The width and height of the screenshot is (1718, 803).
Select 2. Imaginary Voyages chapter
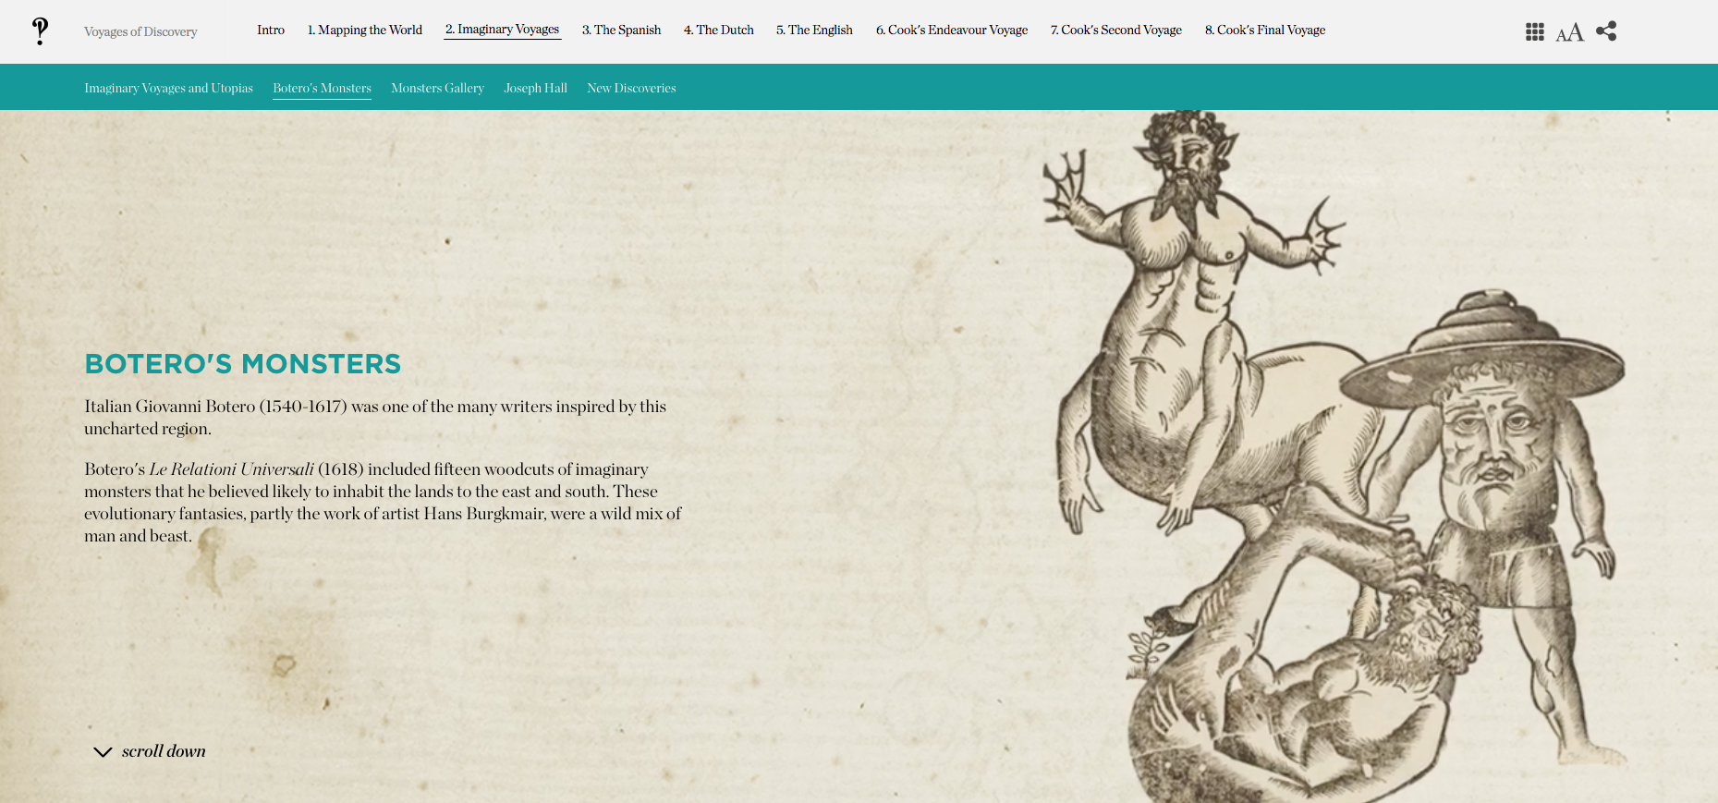[x=502, y=30]
